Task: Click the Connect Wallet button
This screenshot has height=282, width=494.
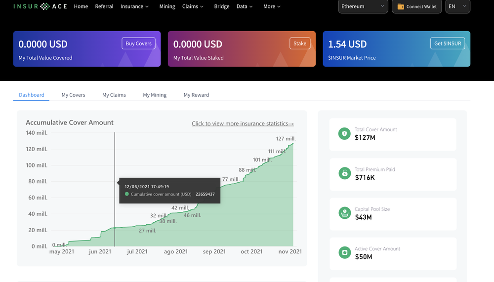Action: [417, 6]
